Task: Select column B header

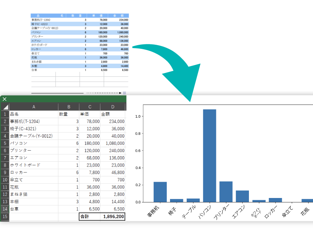Action: tap(69, 107)
